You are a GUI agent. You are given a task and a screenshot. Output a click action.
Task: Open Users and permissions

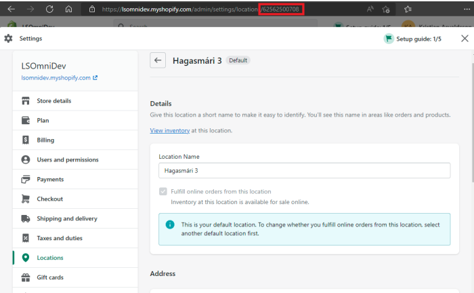point(67,160)
